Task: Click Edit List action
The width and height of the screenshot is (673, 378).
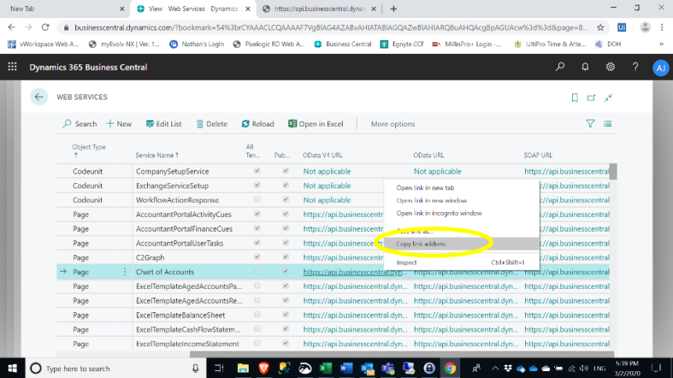Action: [x=164, y=124]
